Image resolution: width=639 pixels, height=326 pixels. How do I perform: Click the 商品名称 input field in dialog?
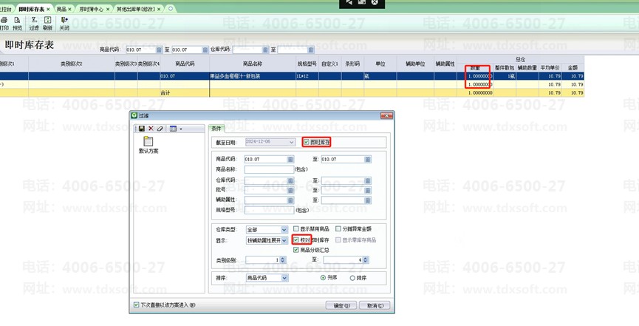click(x=269, y=169)
